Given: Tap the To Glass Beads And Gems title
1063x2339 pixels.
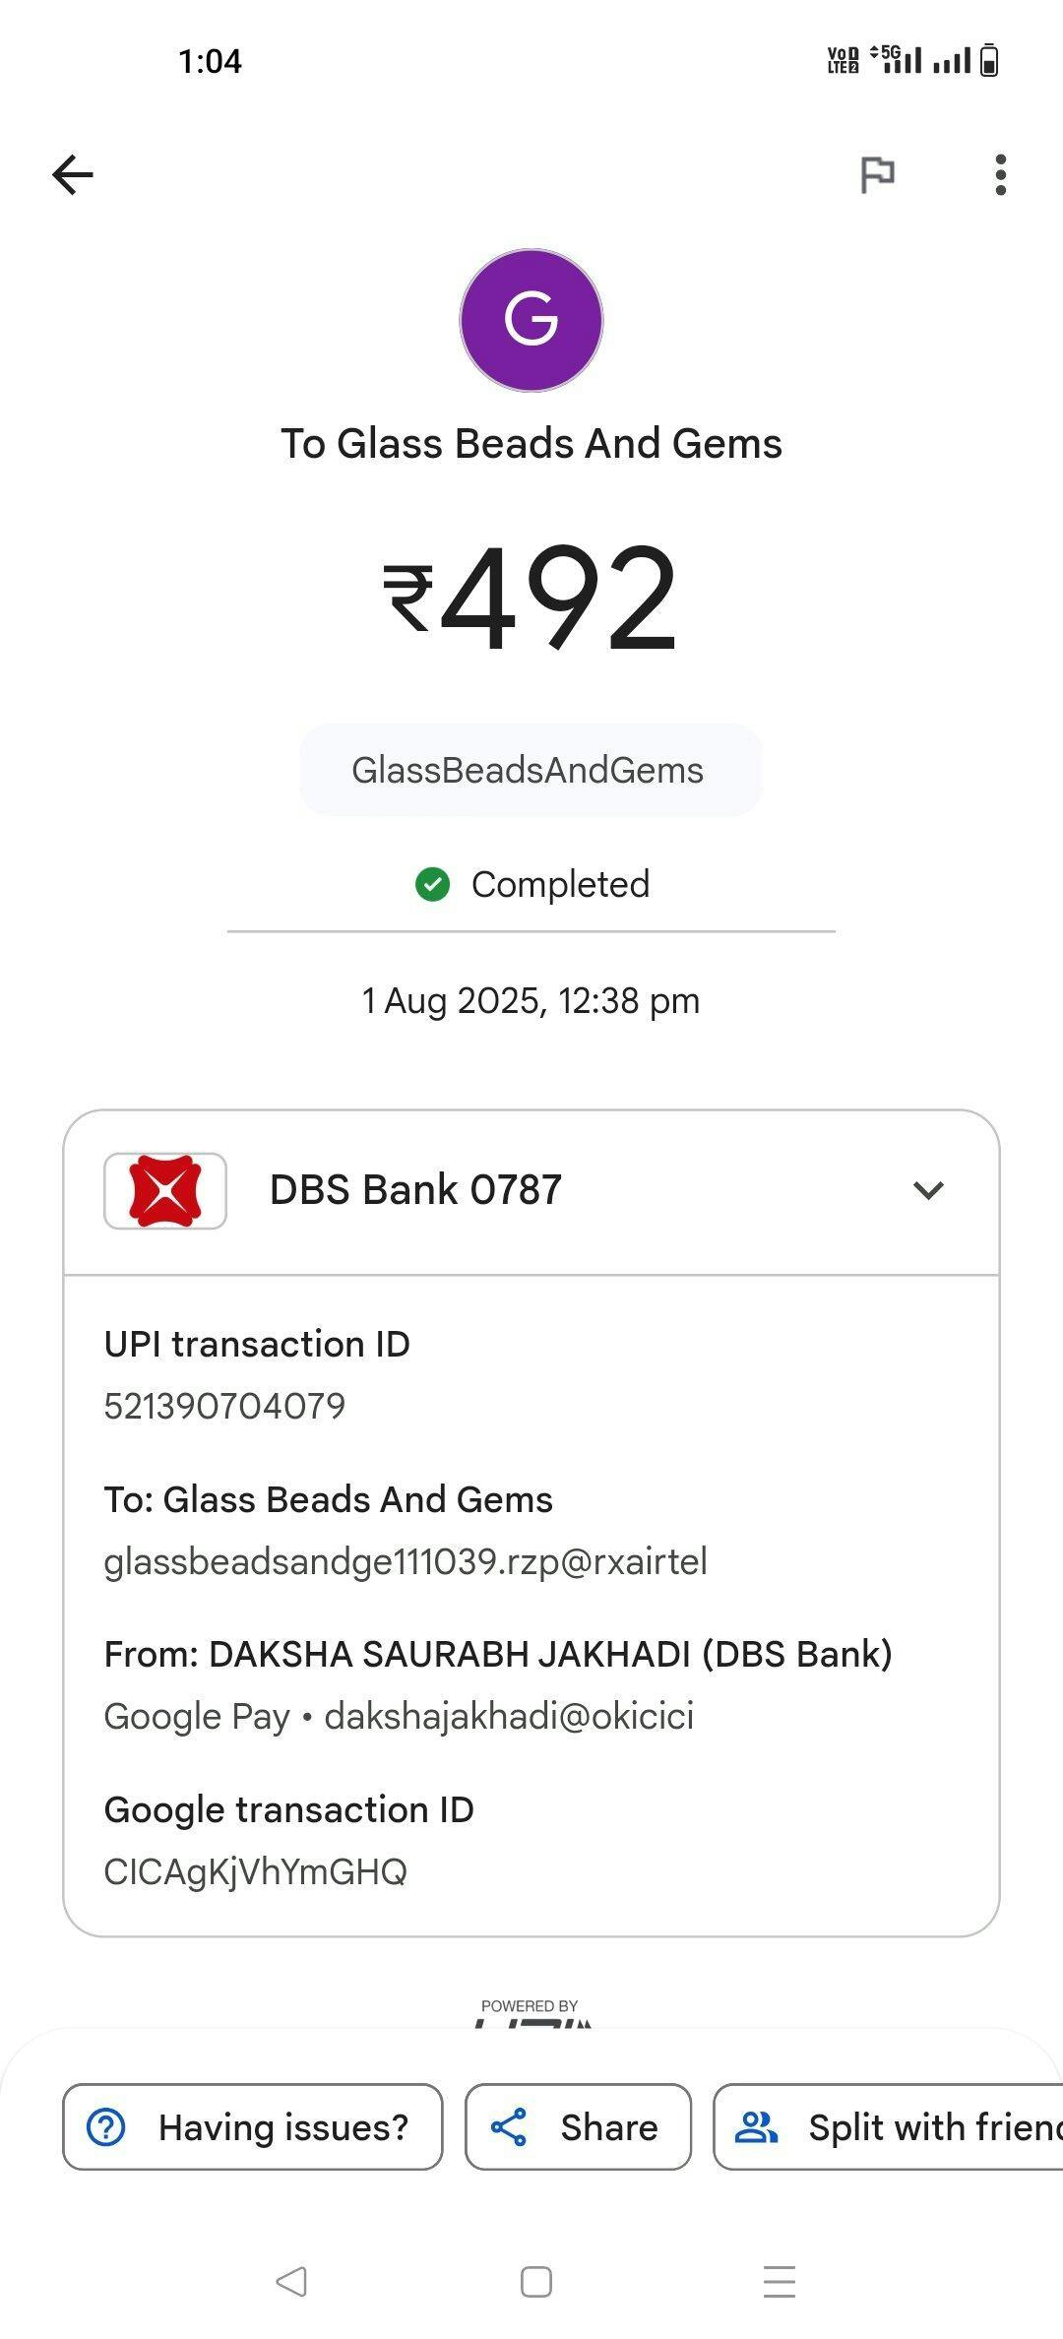Looking at the screenshot, I should pos(531,444).
